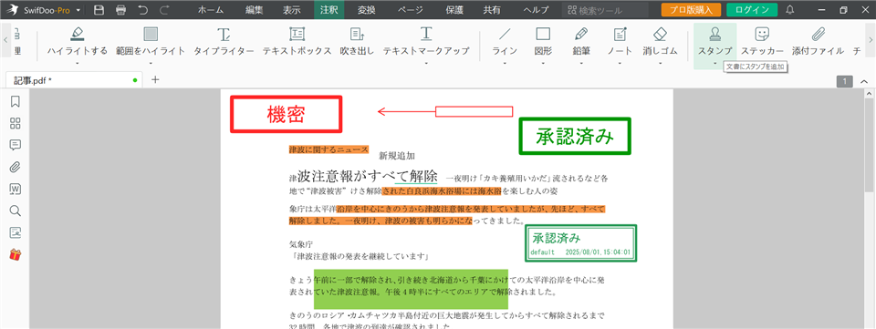The image size is (876, 329).
Task: Click the 新規追加 typewriter text
Action: tap(397, 156)
